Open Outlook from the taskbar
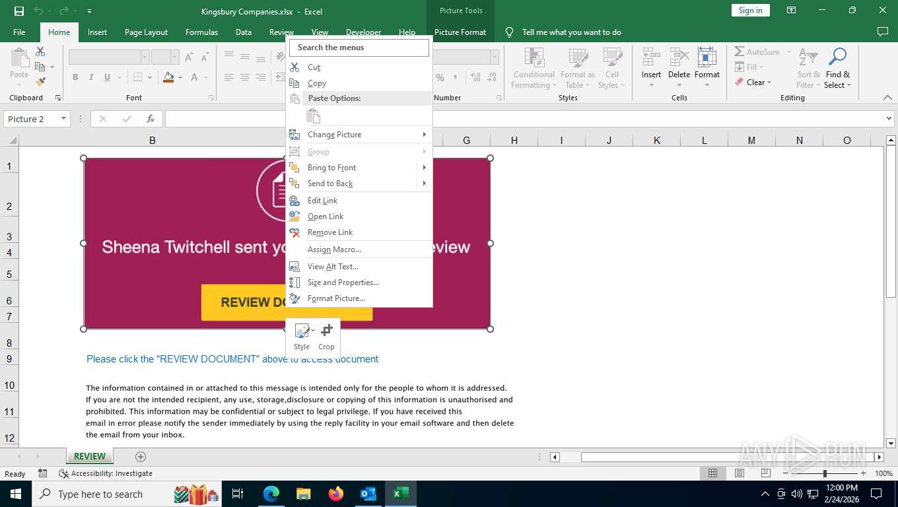This screenshot has width=898, height=507. coord(368,494)
